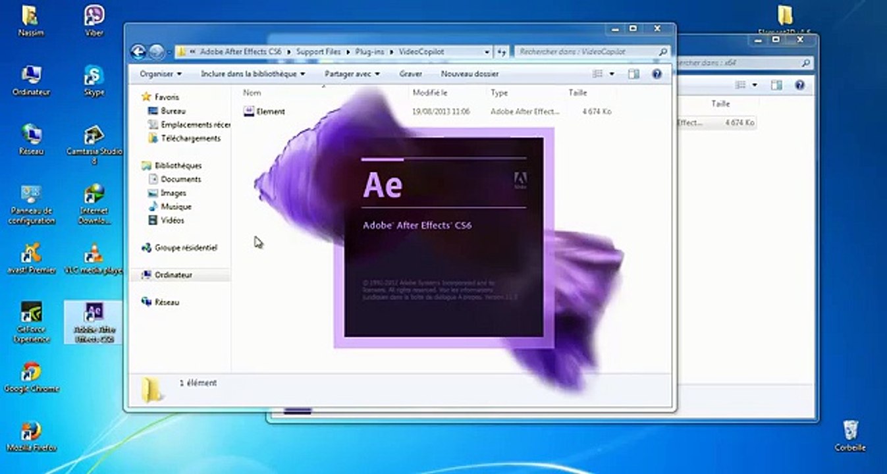Navigate to Adobe After Effects CS6 breadcrumb
This screenshot has width=887, height=474.
pyautogui.click(x=240, y=51)
